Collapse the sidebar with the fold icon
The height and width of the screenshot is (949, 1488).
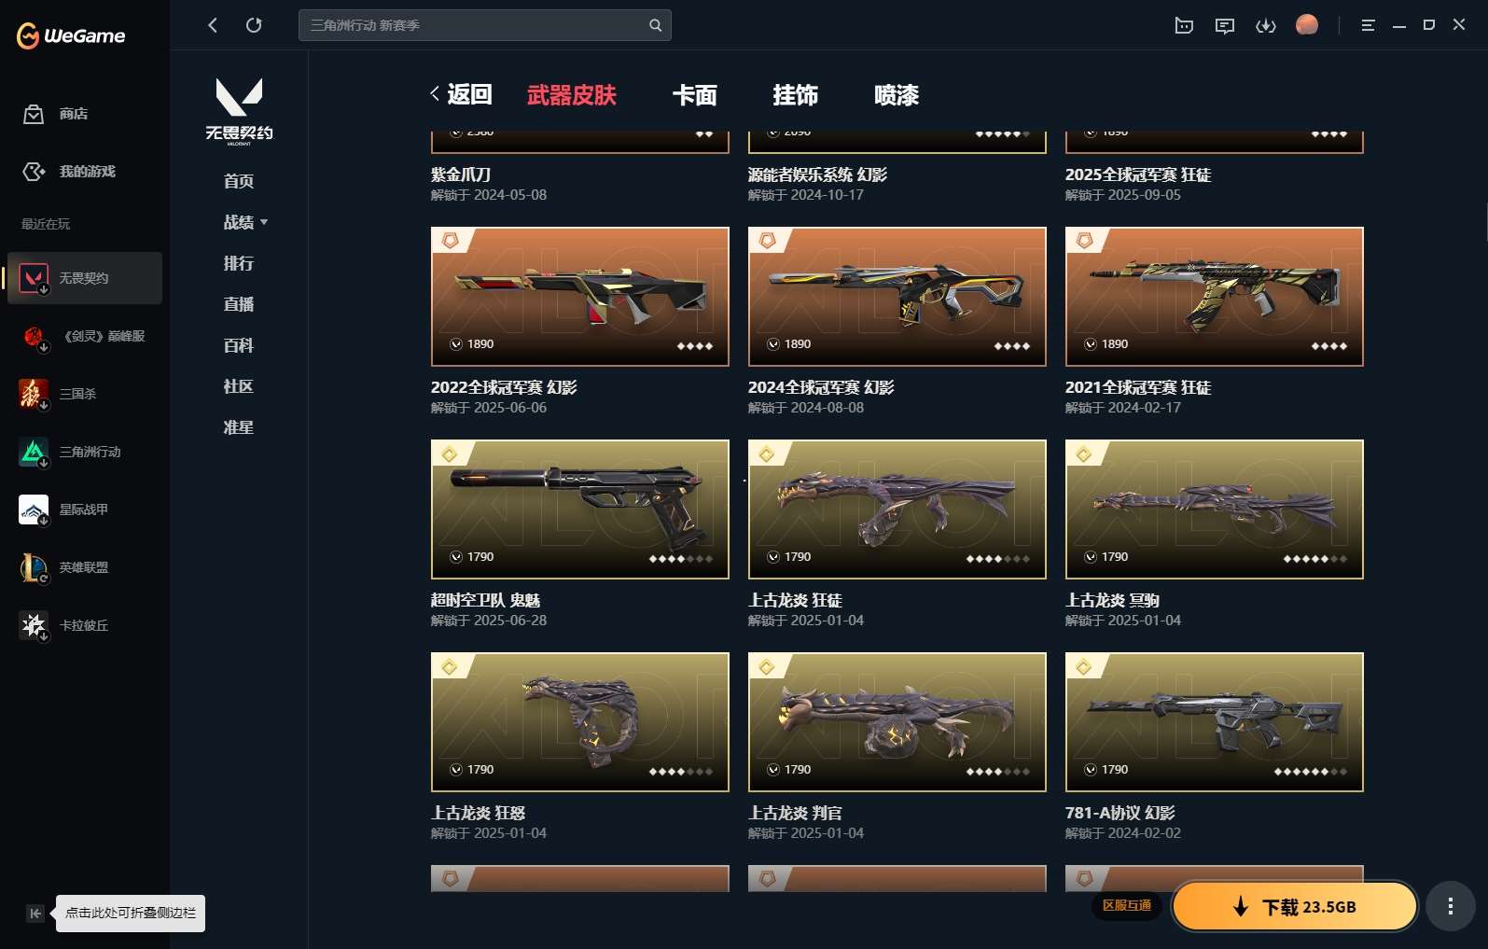35,914
